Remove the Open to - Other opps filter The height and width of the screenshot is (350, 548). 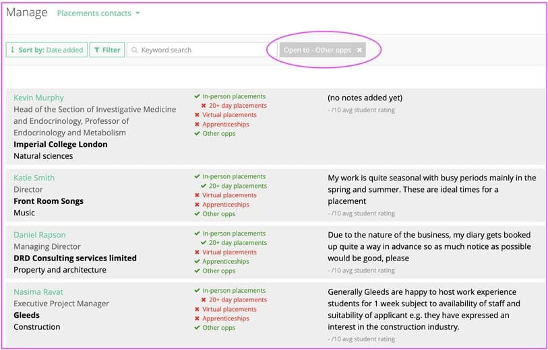[359, 50]
